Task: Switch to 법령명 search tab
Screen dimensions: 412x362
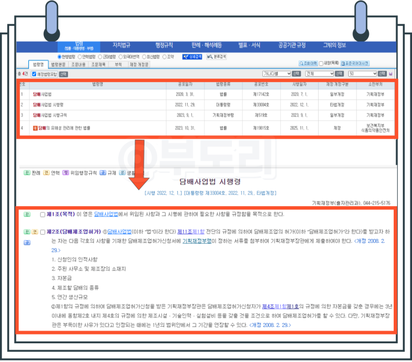Action: 38,64
